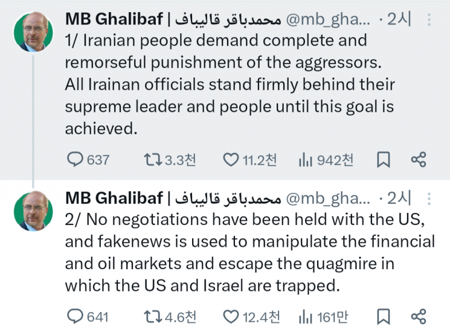Bookmark the second tweet about negotiations
Viewport: 450px width, 332px height.
[383, 316]
